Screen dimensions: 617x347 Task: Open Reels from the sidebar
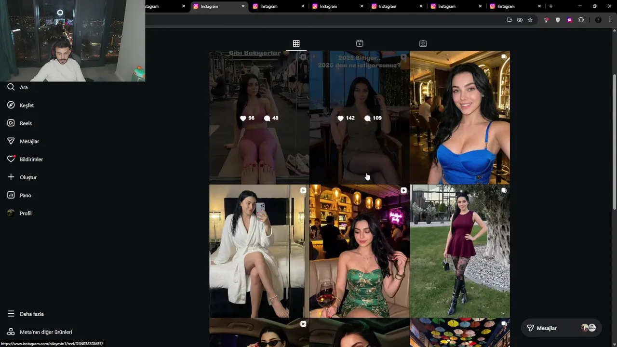click(x=19, y=123)
